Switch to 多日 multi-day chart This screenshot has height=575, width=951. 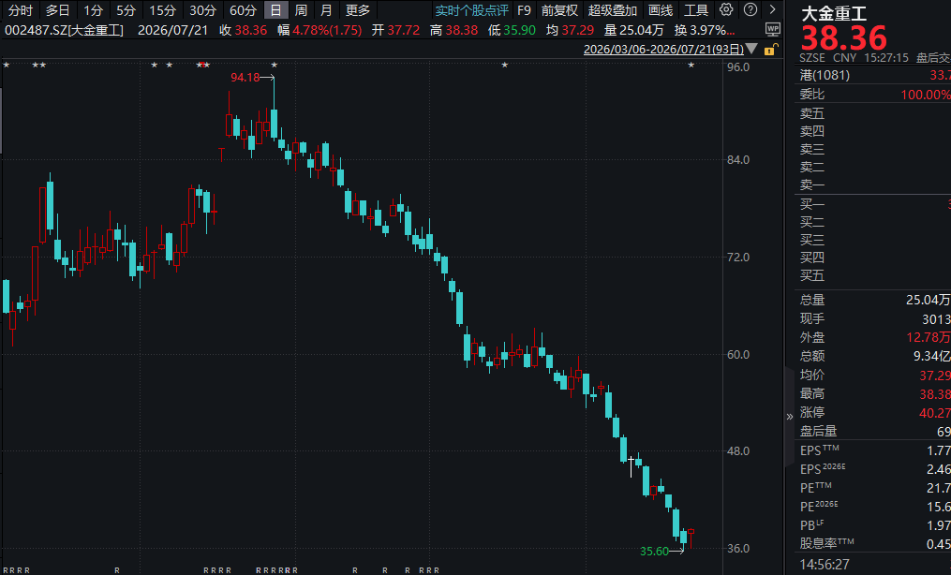[57, 10]
